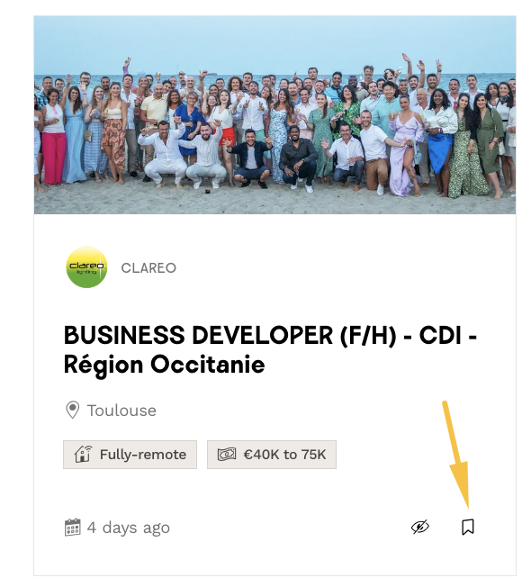Click the calendar icon next to 4 days ago
The width and height of the screenshot is (531, 587).
pyautogui.click(x=73, y=528)
